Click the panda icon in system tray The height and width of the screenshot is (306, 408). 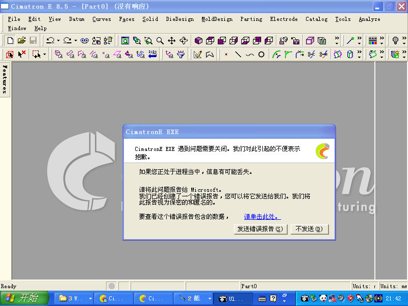[323, 298]
